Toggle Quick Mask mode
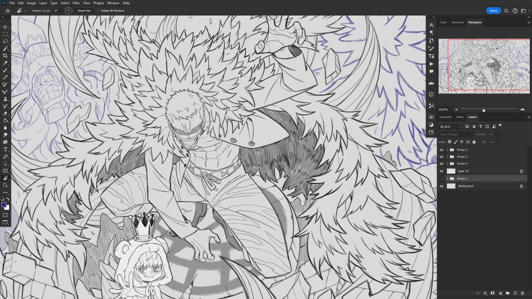 tap(5, 215)
